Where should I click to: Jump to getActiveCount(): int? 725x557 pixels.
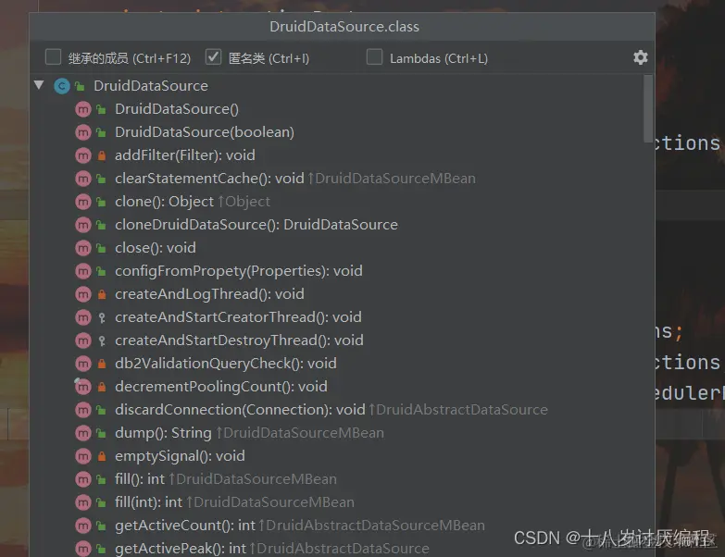[x=185, y=526]
